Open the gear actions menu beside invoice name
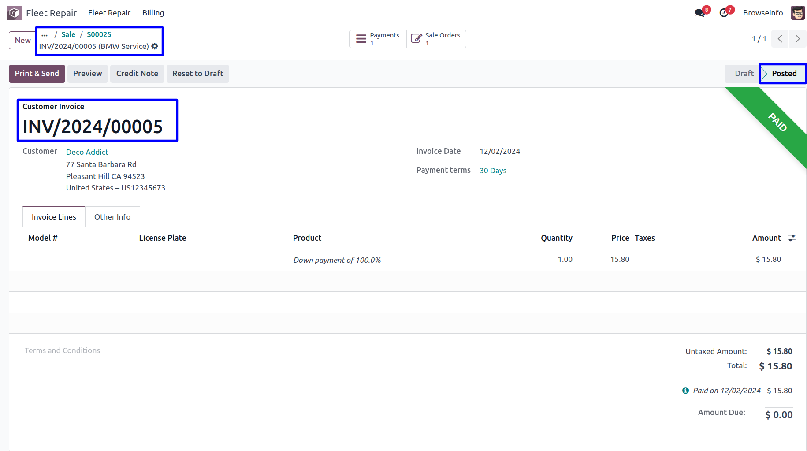This screenshot has width=807, height=451. click(x=155, y=46)
